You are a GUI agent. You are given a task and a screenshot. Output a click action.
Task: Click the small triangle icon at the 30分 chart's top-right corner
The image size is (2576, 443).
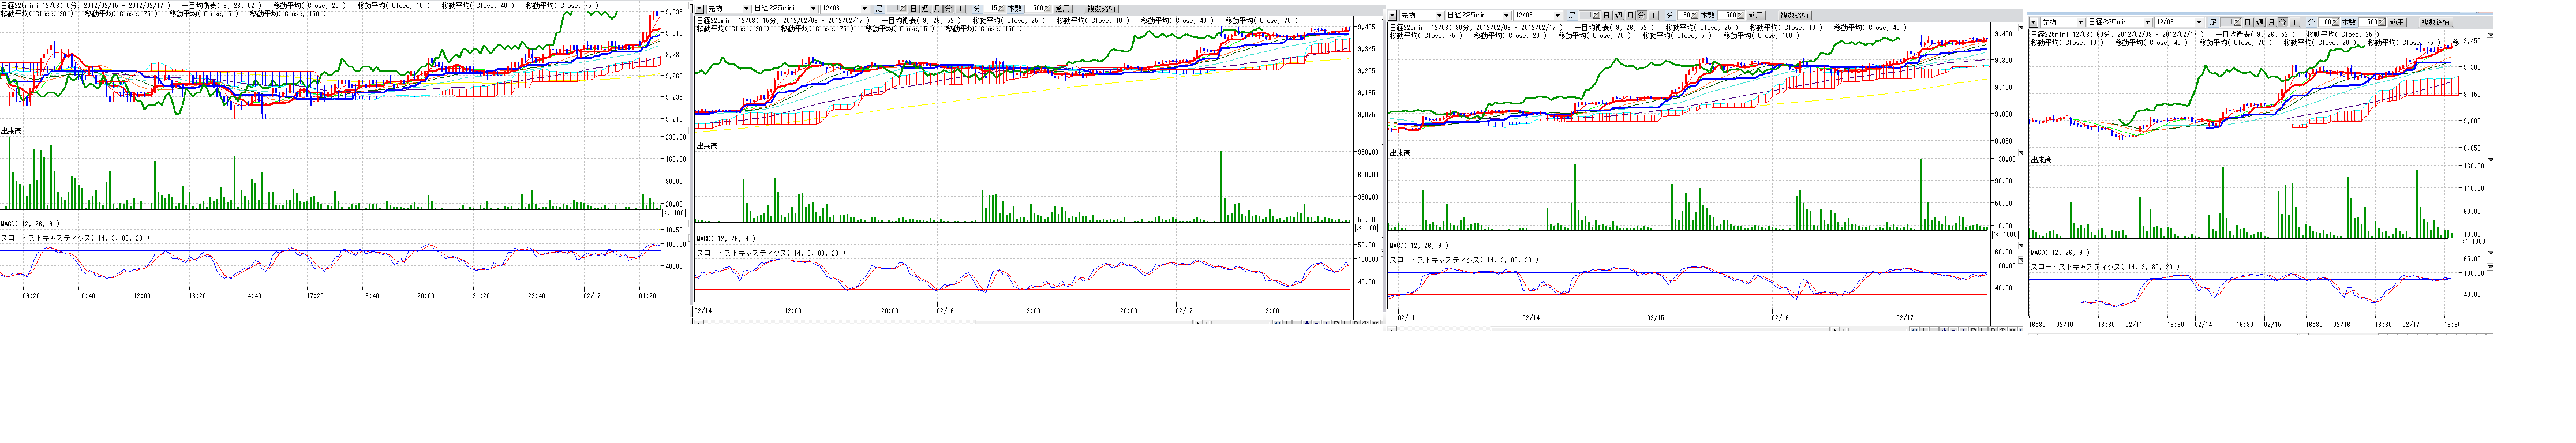[x=2020, y=28]
